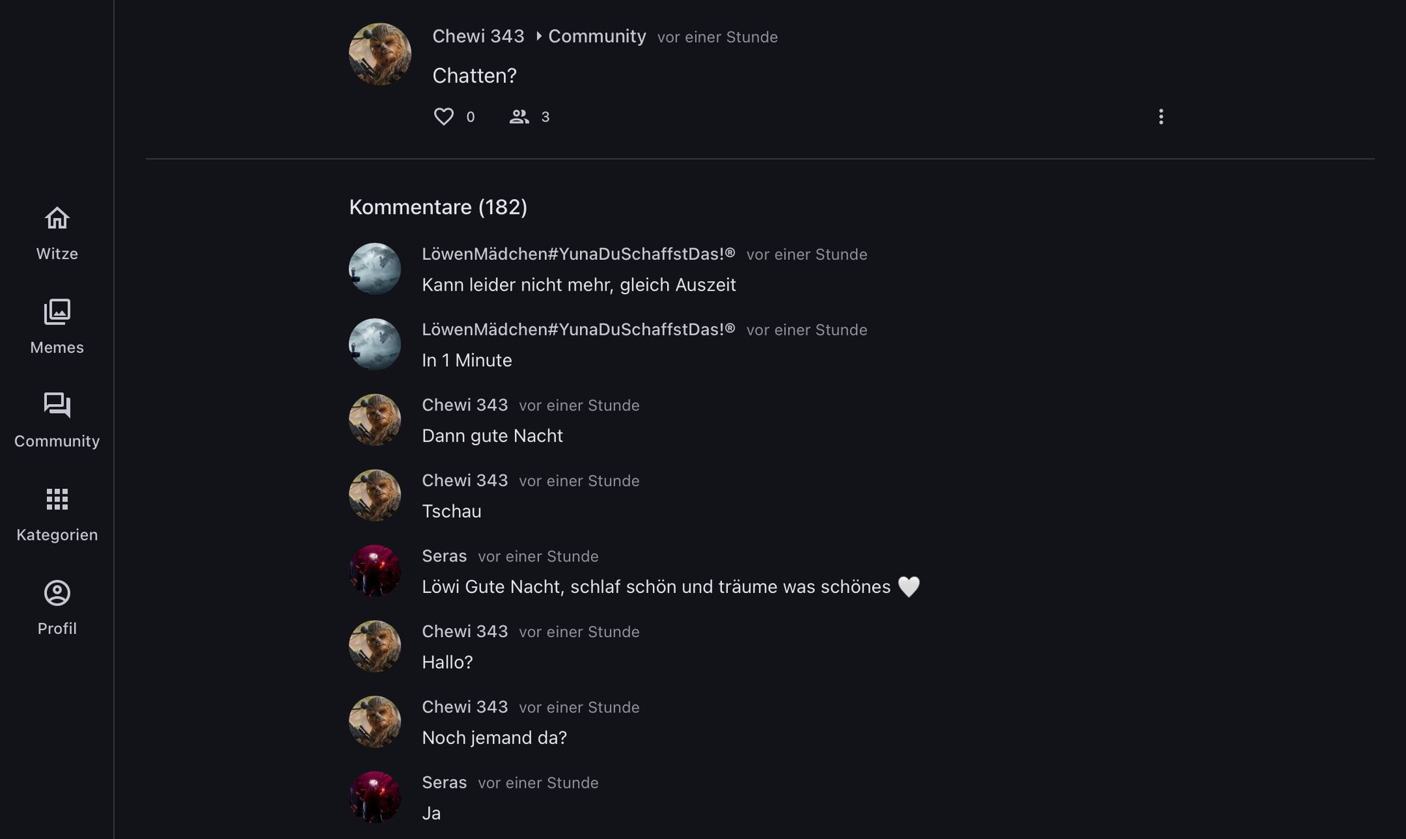Like the post with heart icon
Image resolution: width=1406 pixels, height=839 pixels.
pos(444,116)
